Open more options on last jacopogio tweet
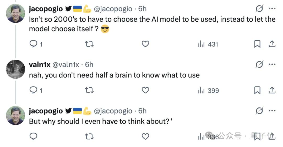 click(x=272, y=111)
